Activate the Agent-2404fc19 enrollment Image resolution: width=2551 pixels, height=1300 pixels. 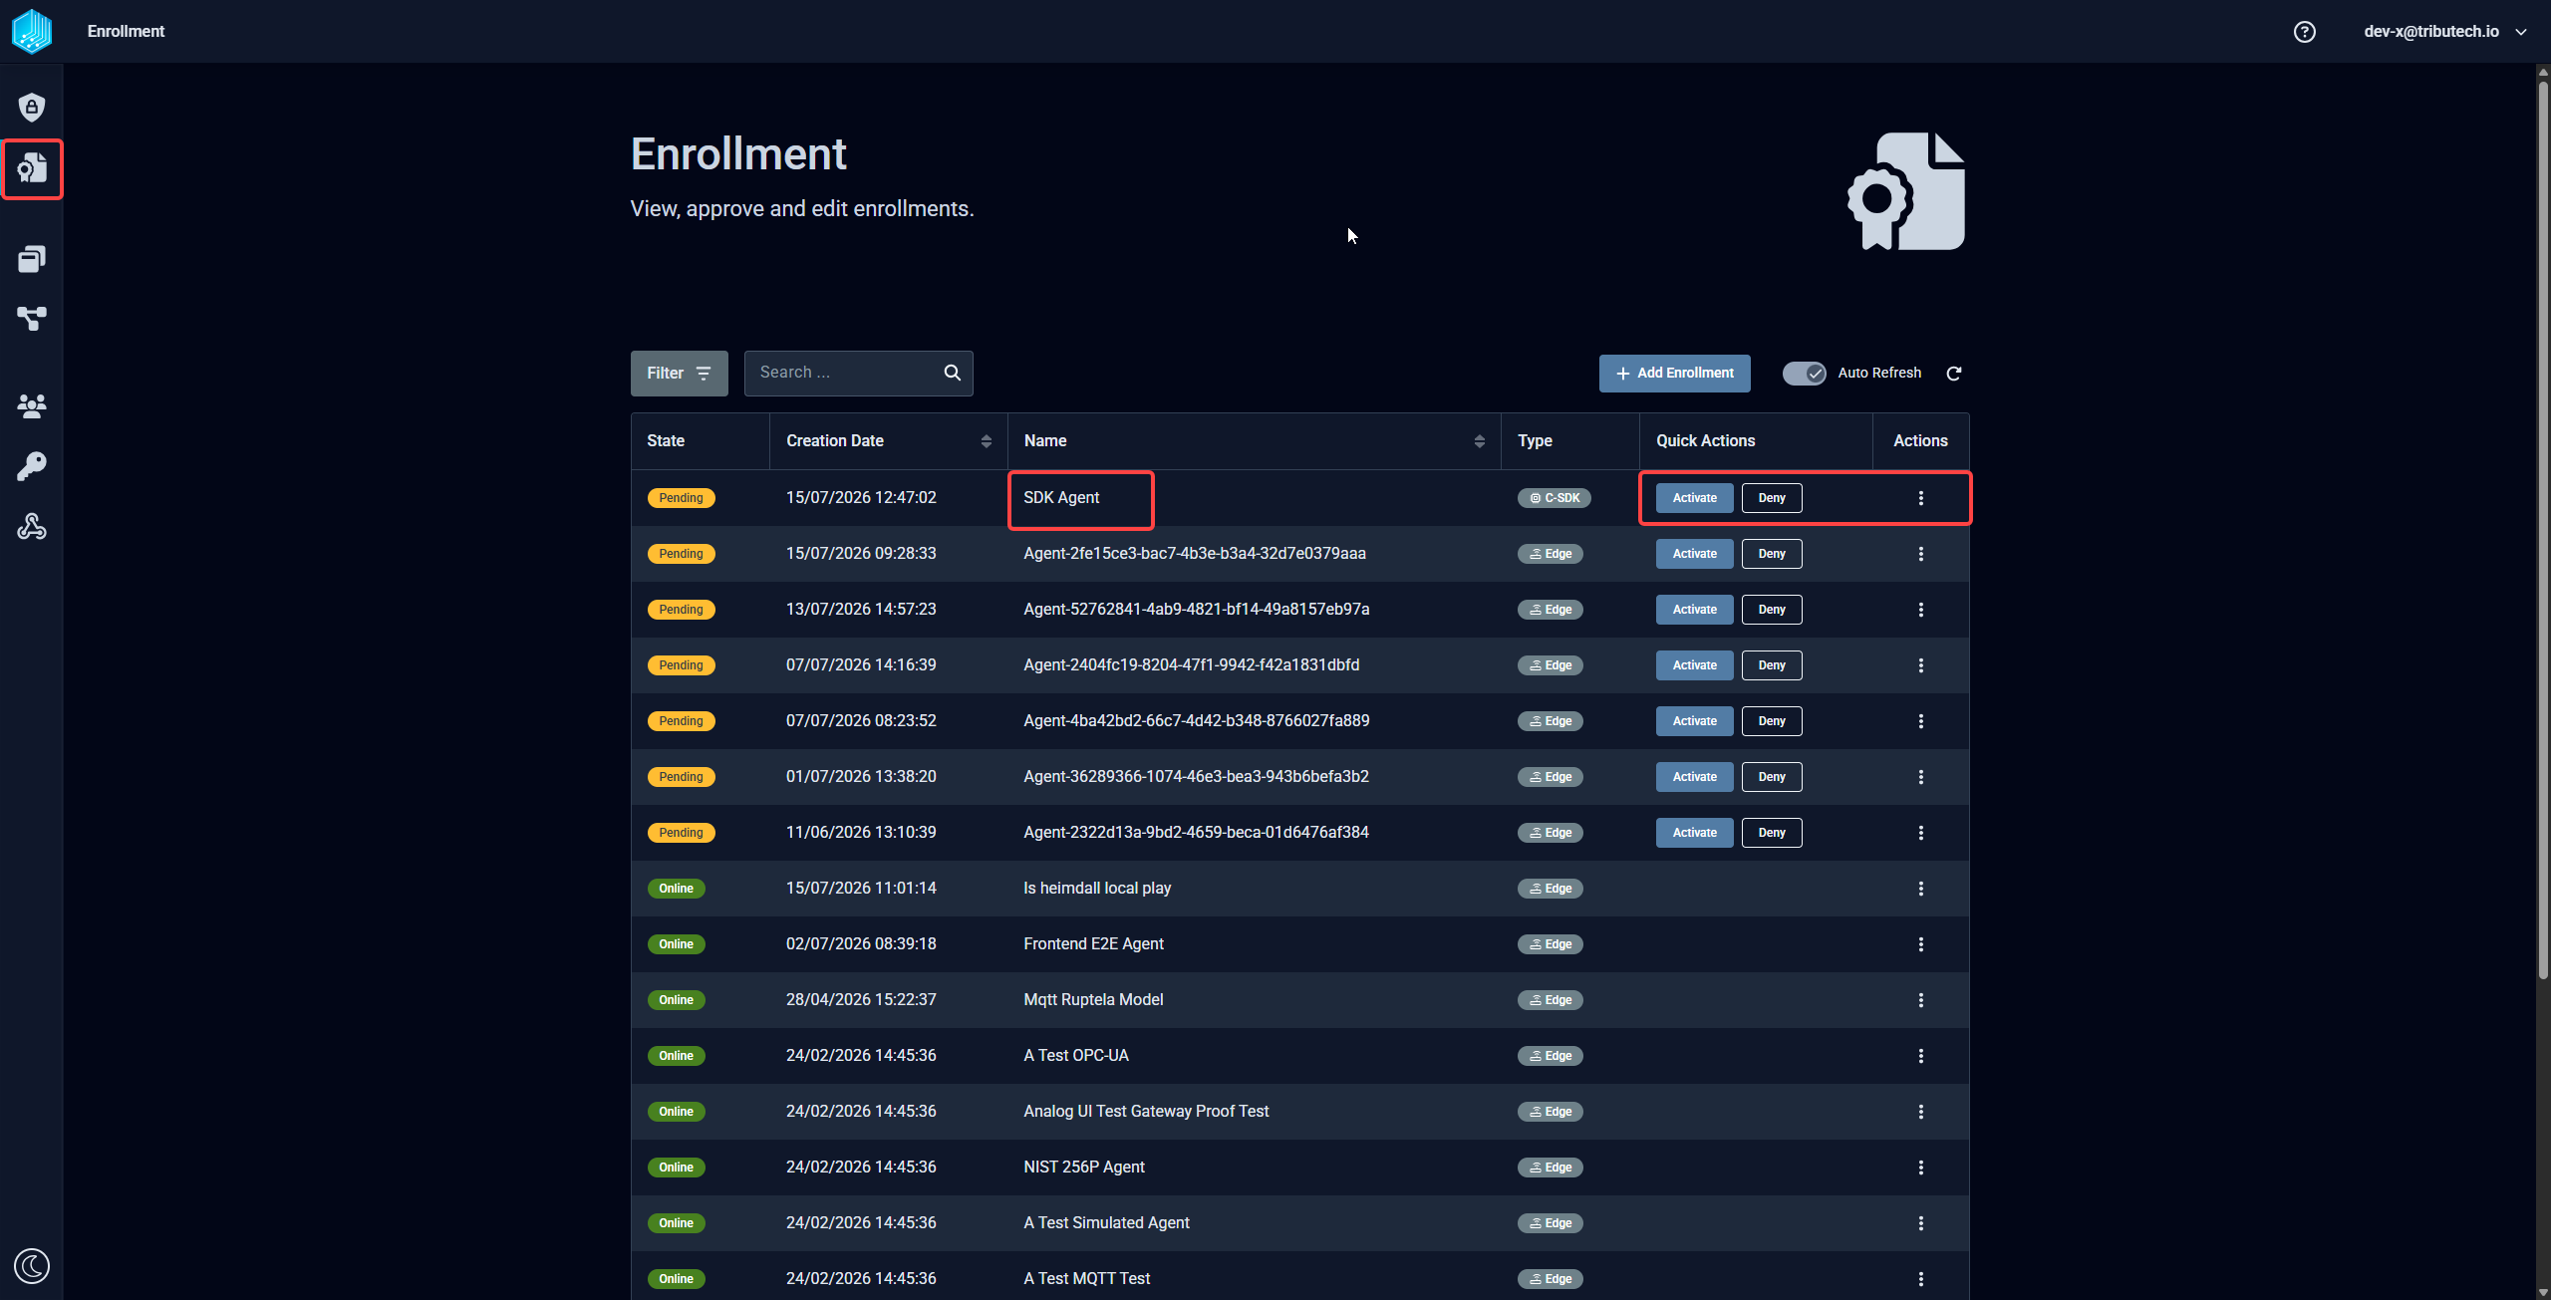1695,665
